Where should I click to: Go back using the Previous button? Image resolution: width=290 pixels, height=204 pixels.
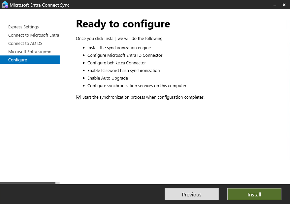coord(191,194)
